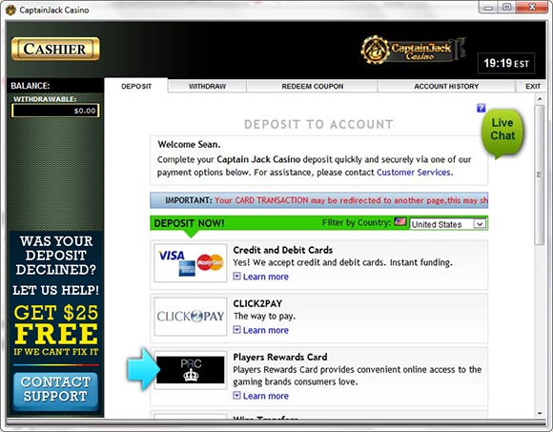The image size is (553, 432).
Task: Click the Important card transaction notice
Action: point(318,200)
